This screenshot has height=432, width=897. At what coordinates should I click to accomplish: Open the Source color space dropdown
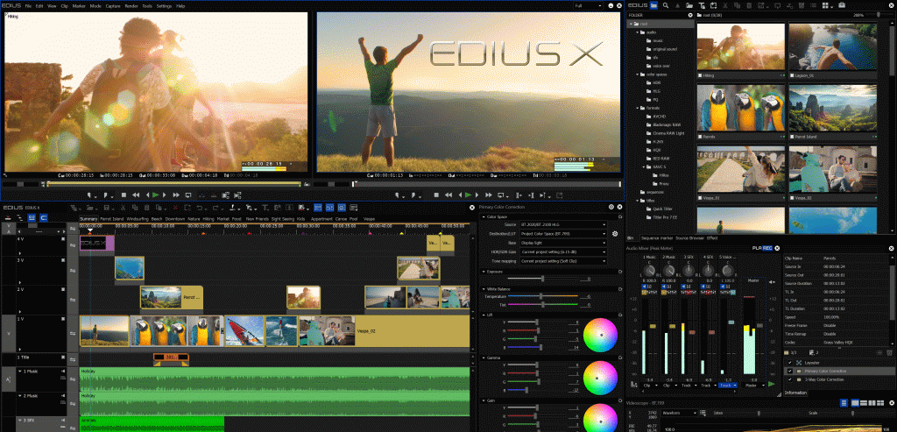coord(563,224)
